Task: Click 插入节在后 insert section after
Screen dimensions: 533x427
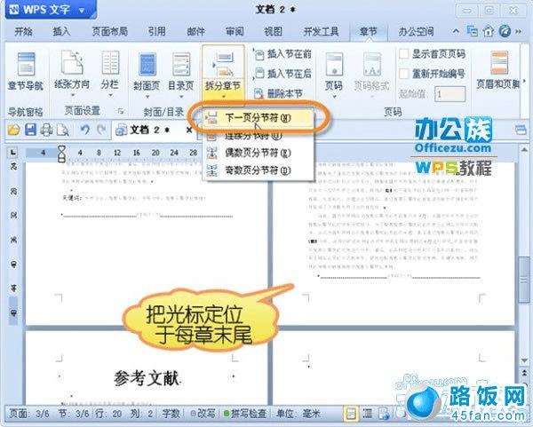Action: click(x=283, y=74)
